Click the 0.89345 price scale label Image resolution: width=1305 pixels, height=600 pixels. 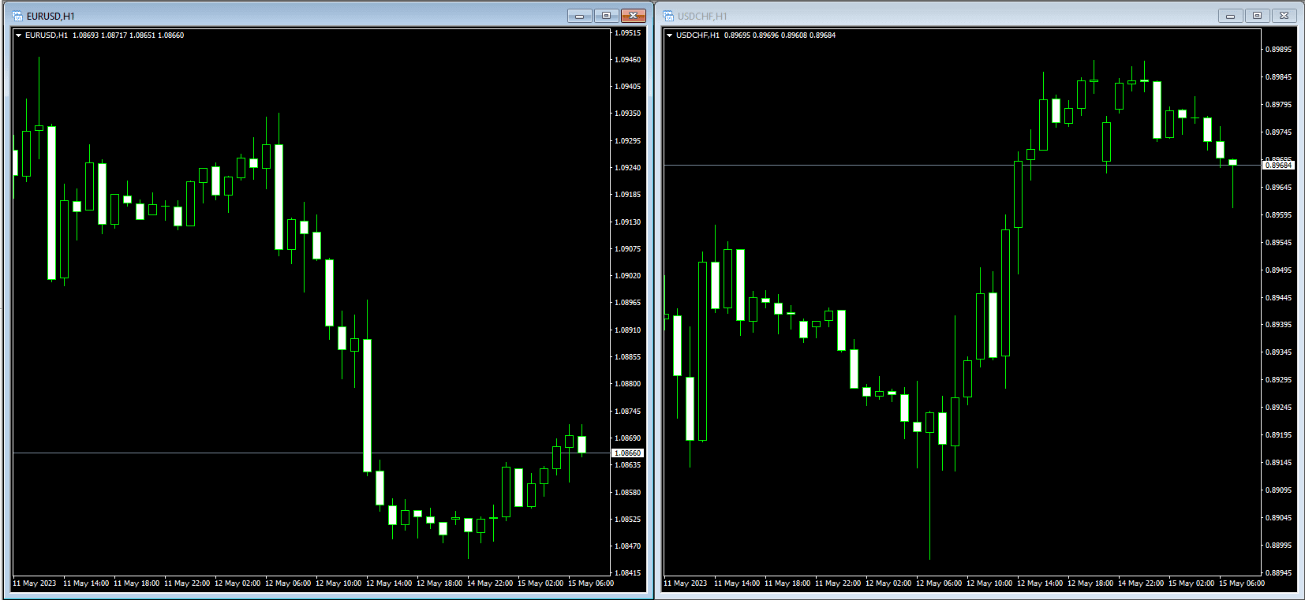pos(1279,352)
